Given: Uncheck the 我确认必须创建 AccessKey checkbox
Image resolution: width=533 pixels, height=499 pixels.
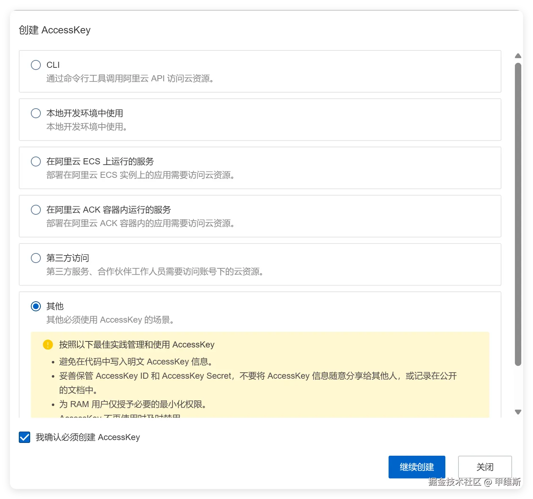Looking at the screenshot, I should coord(24,437).
